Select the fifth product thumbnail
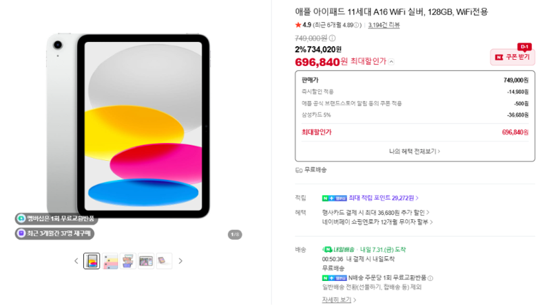 (164, 261)
